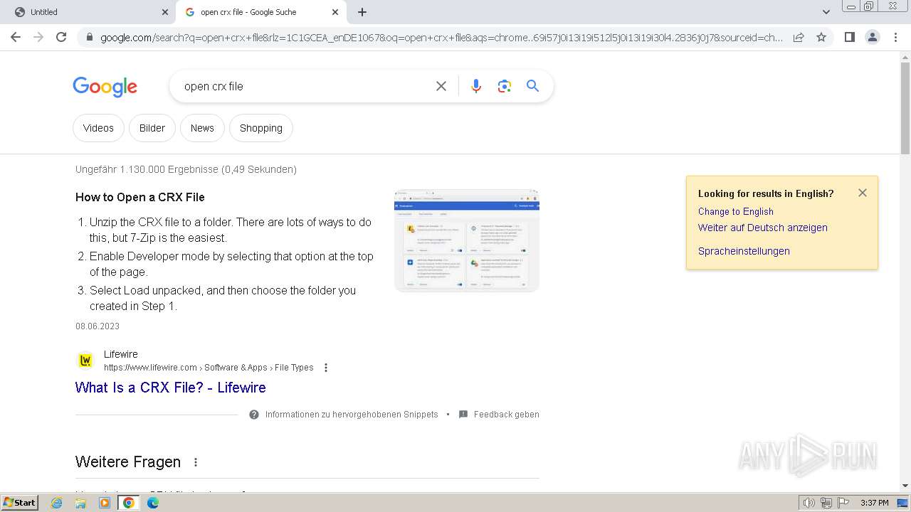Click the 3:37 PM clock
Viewport: 911px width, 512px height.
[875, 503]
